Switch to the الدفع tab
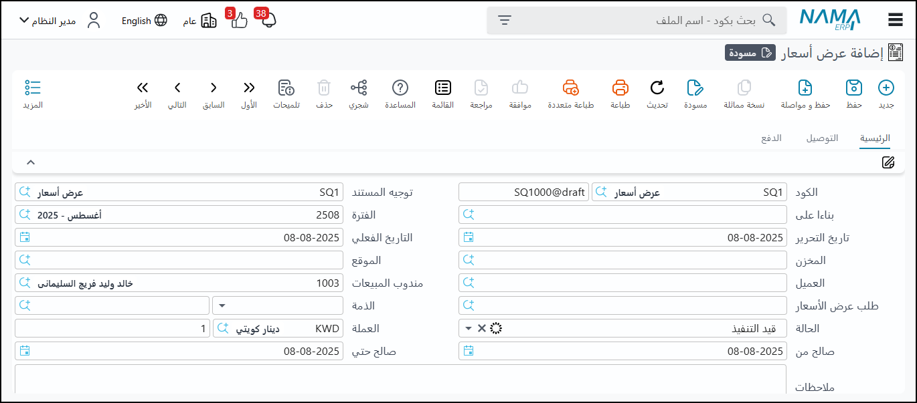 772,138
